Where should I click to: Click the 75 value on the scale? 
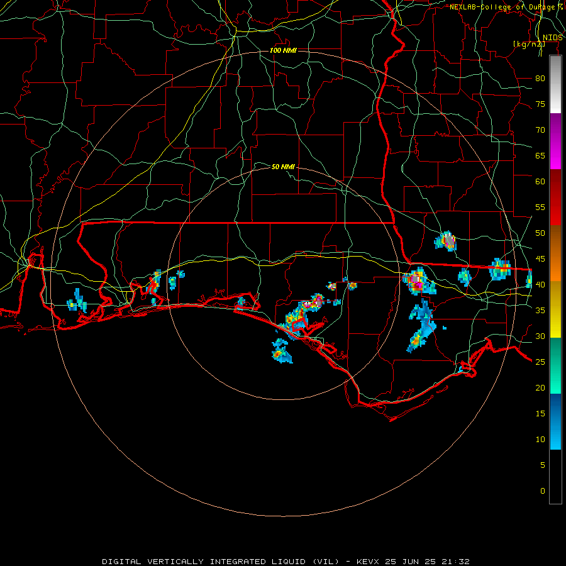click(540, 104)
